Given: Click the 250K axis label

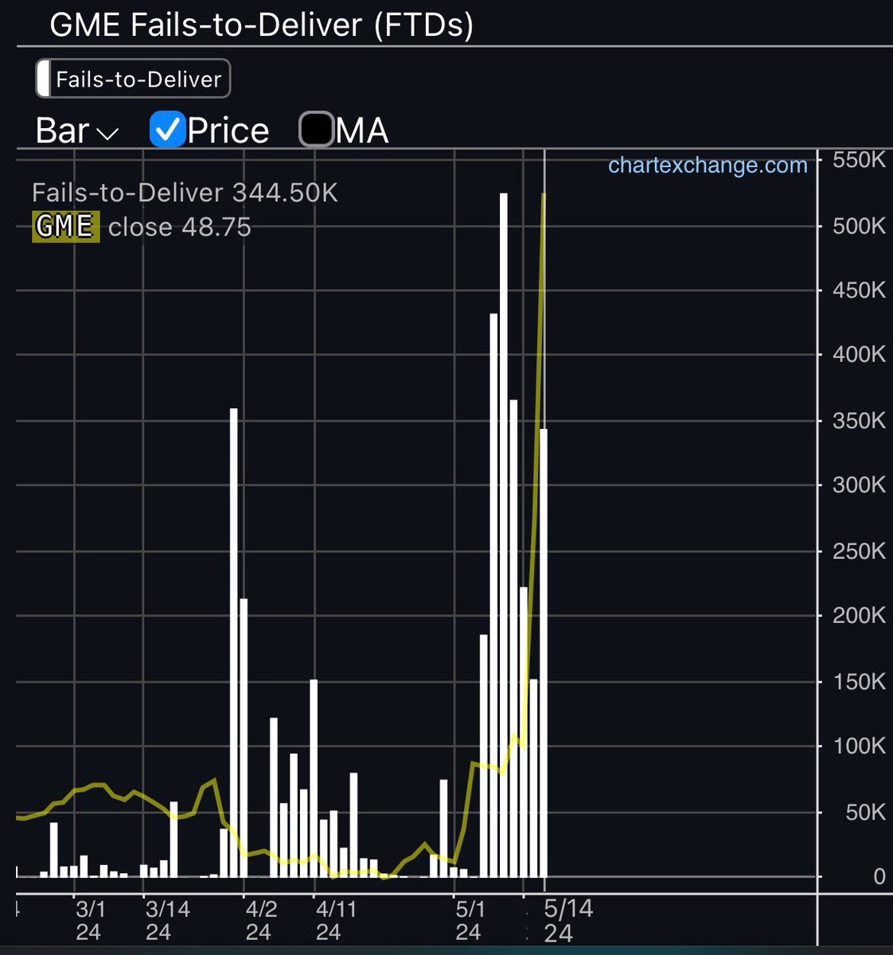Looking at the screenshot, I should (x=859, y=551).
